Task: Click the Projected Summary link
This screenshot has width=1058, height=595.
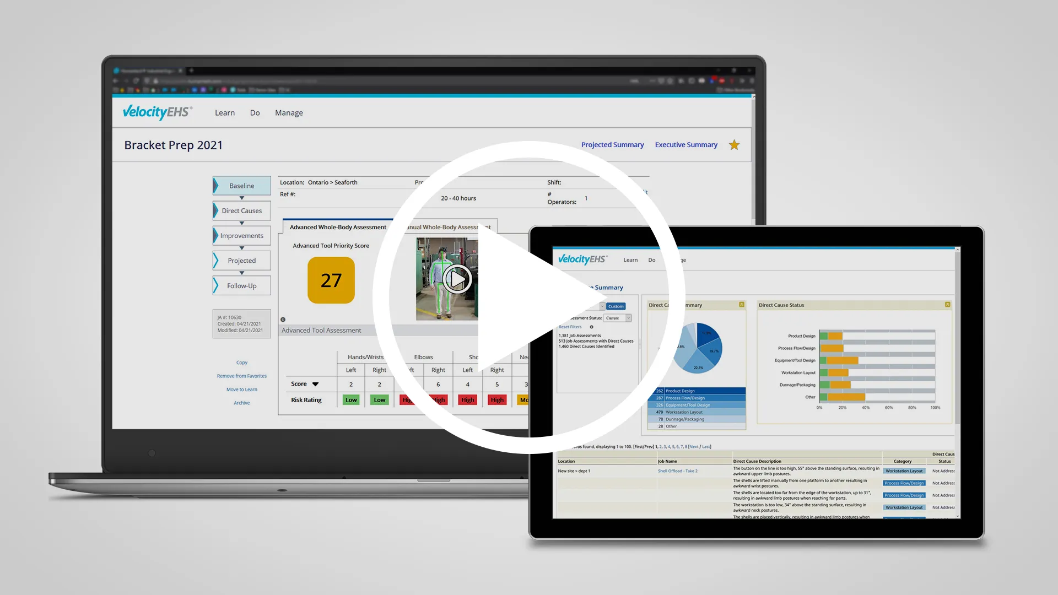Action: 613,144
